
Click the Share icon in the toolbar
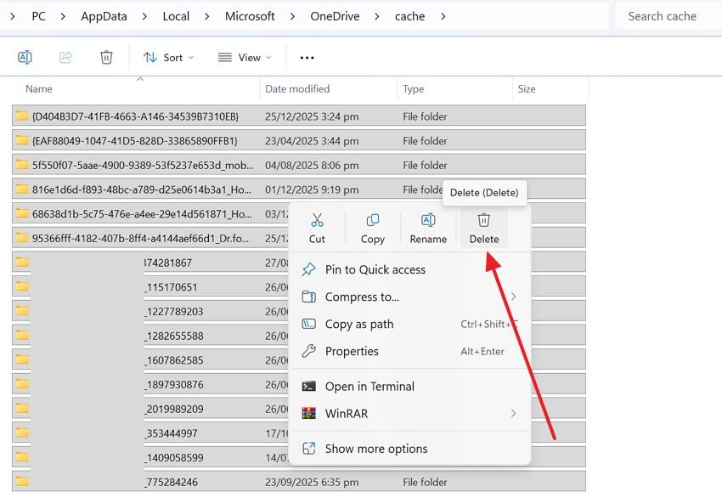pos(65,57)
